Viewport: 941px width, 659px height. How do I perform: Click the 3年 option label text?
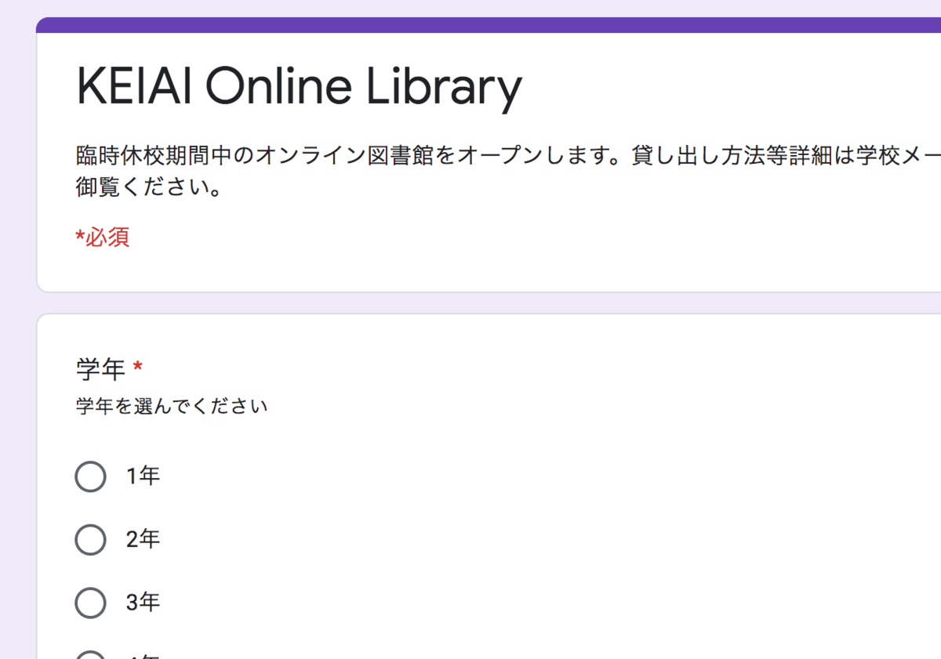click(144, 603)
